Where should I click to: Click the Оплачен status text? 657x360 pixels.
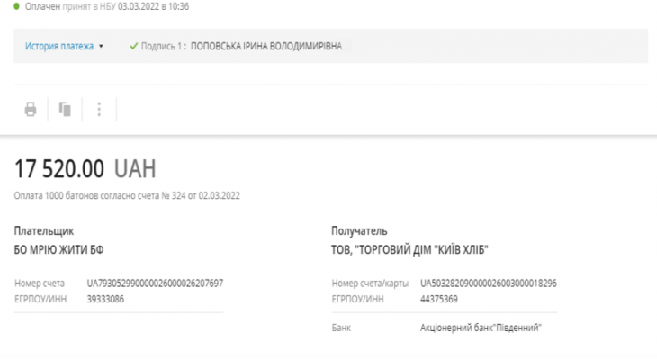point(42,6)
